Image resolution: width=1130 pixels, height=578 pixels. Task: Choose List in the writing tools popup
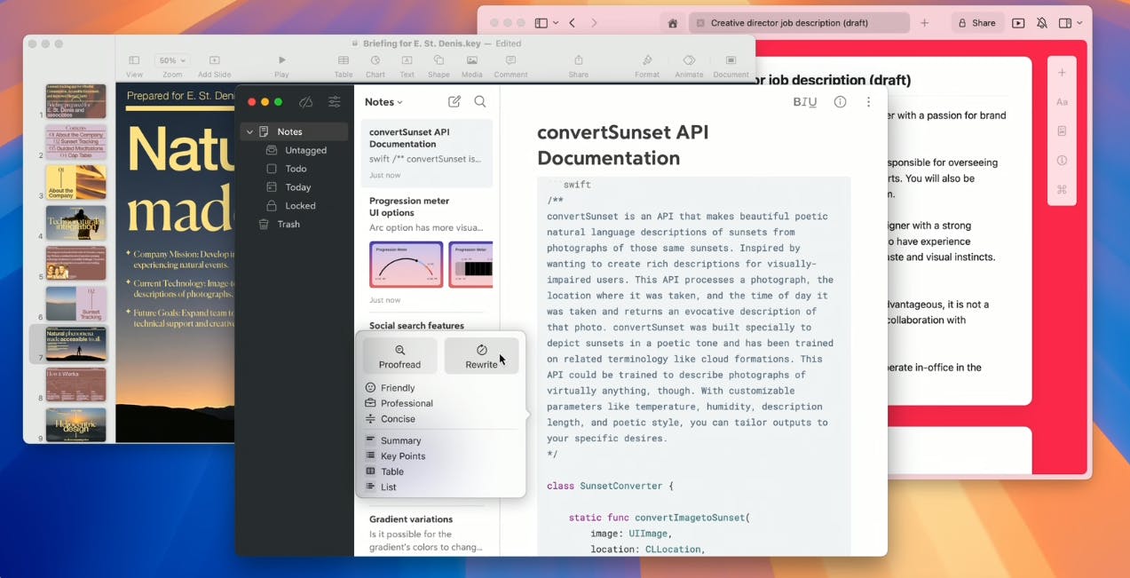point(381,487)
